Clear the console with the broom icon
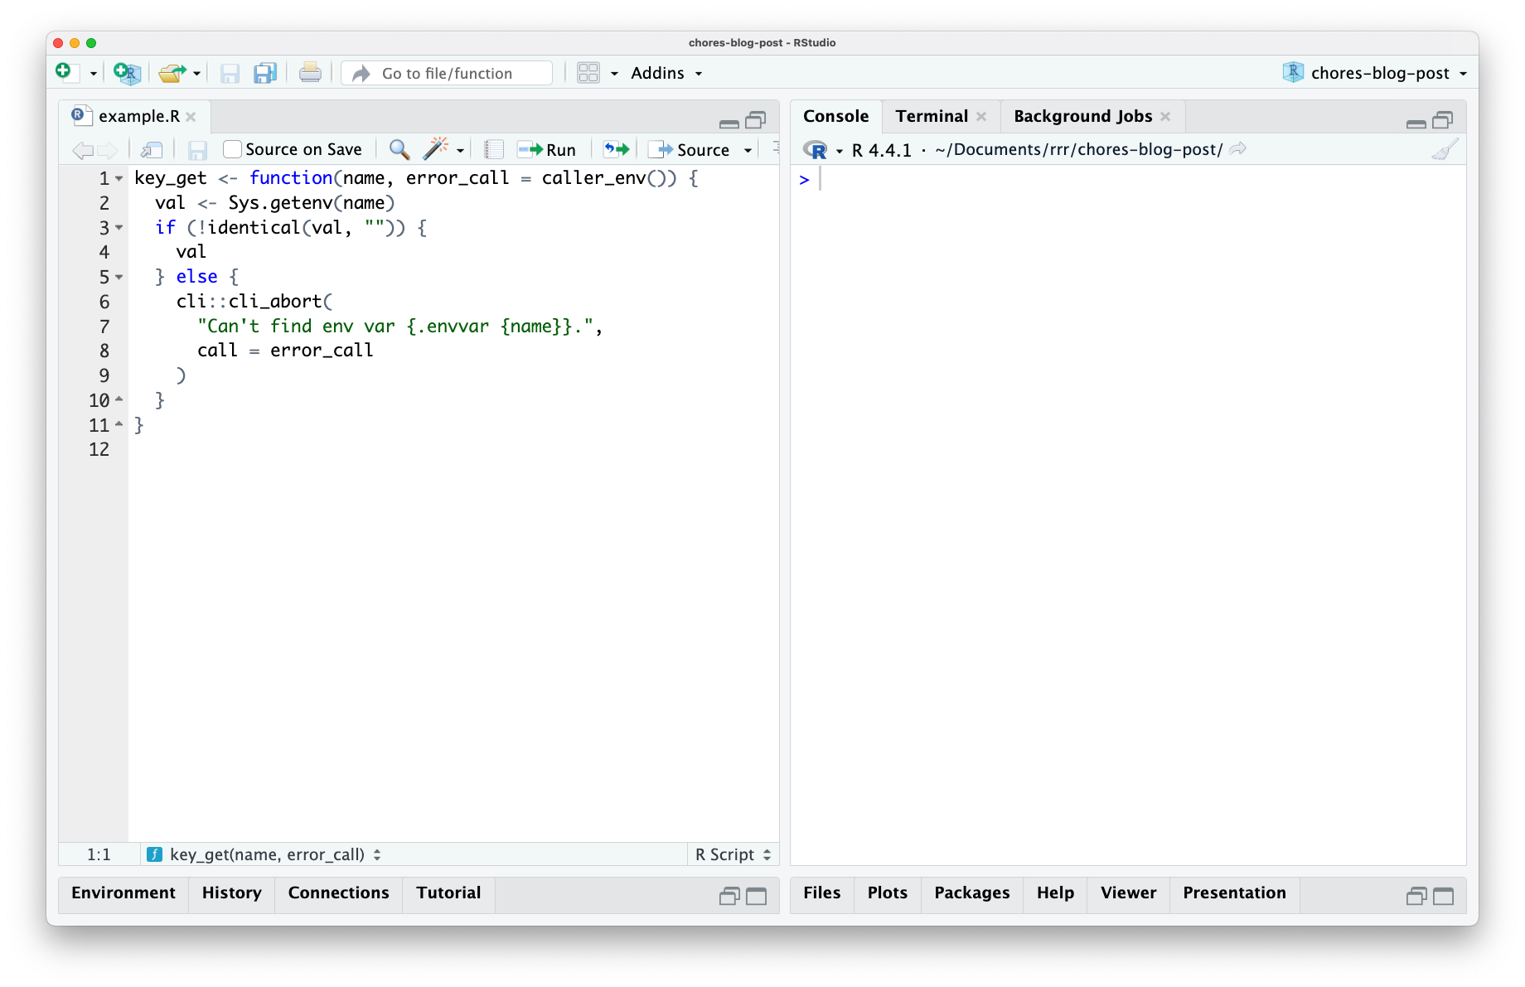Screen dimensions: 1525x987 click(x=1444, y=149)
